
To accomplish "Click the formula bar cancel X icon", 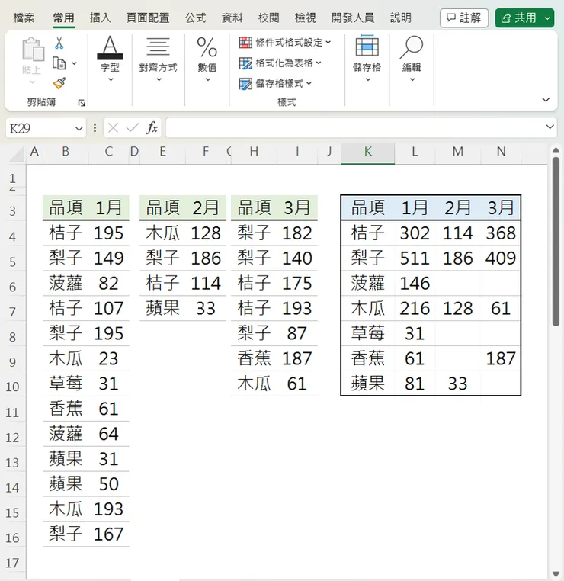I will pyautogui.click(x=114, y=128).
